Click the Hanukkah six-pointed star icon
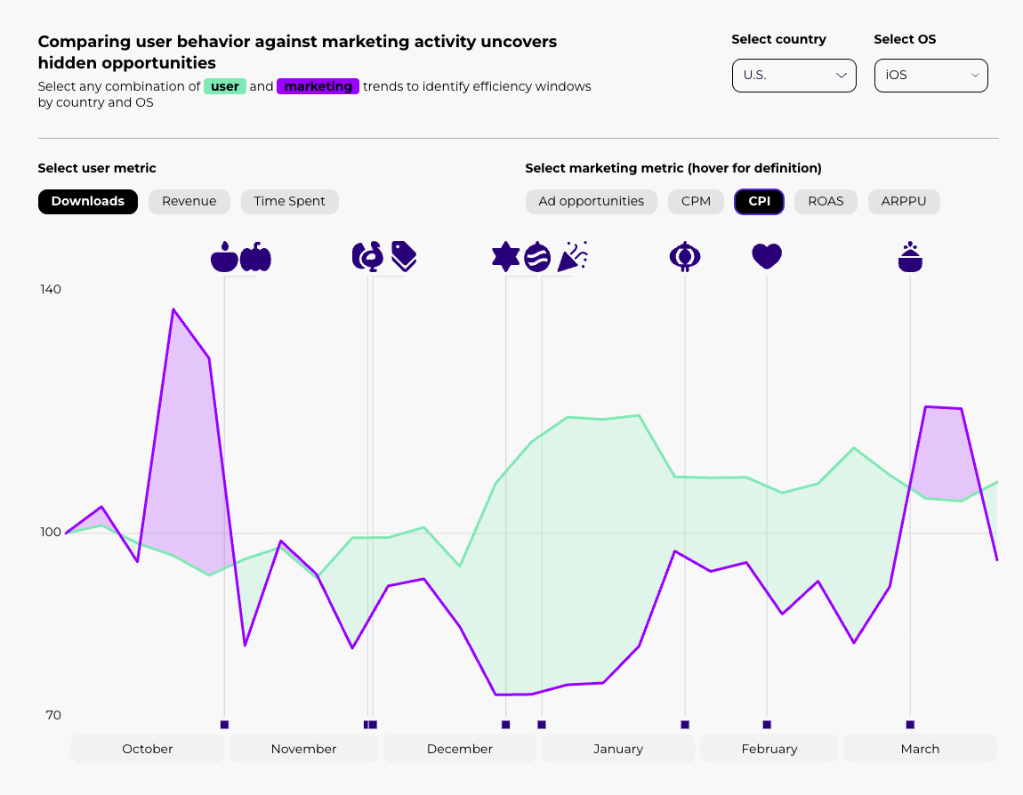The image size is (1023, 795). [505, 256]
